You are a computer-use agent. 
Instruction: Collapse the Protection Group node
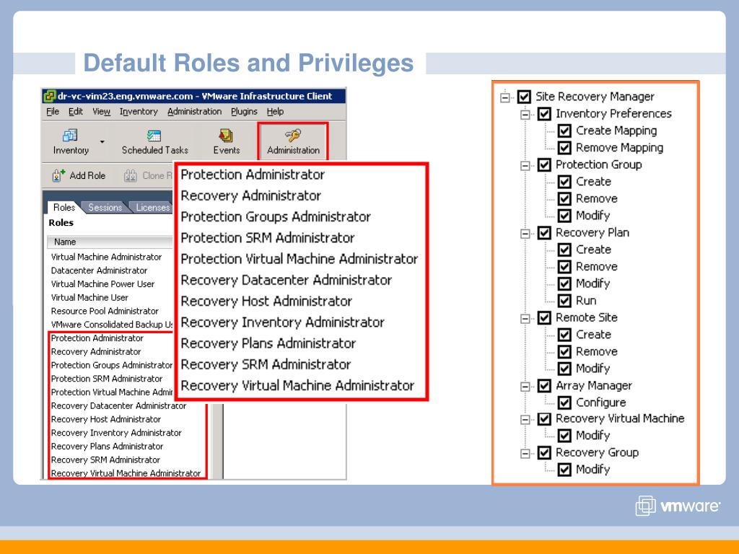click(525, 165)
